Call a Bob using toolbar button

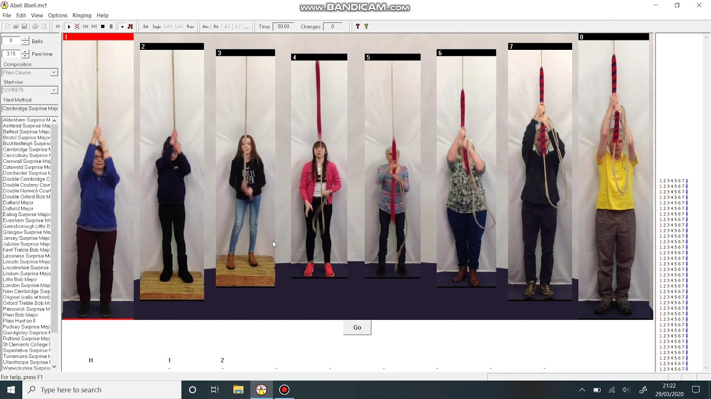(146, 27)
